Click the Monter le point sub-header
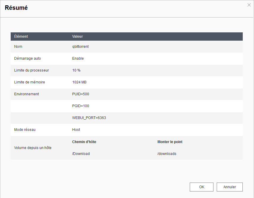 pos(170,142)
